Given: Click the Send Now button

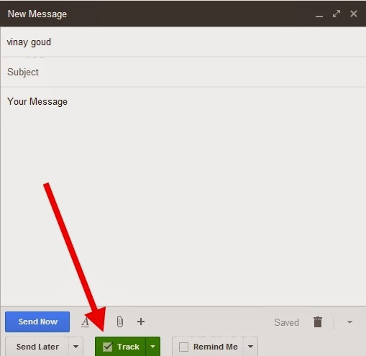Looking at the screenshot, I should [x=37, y=322].
